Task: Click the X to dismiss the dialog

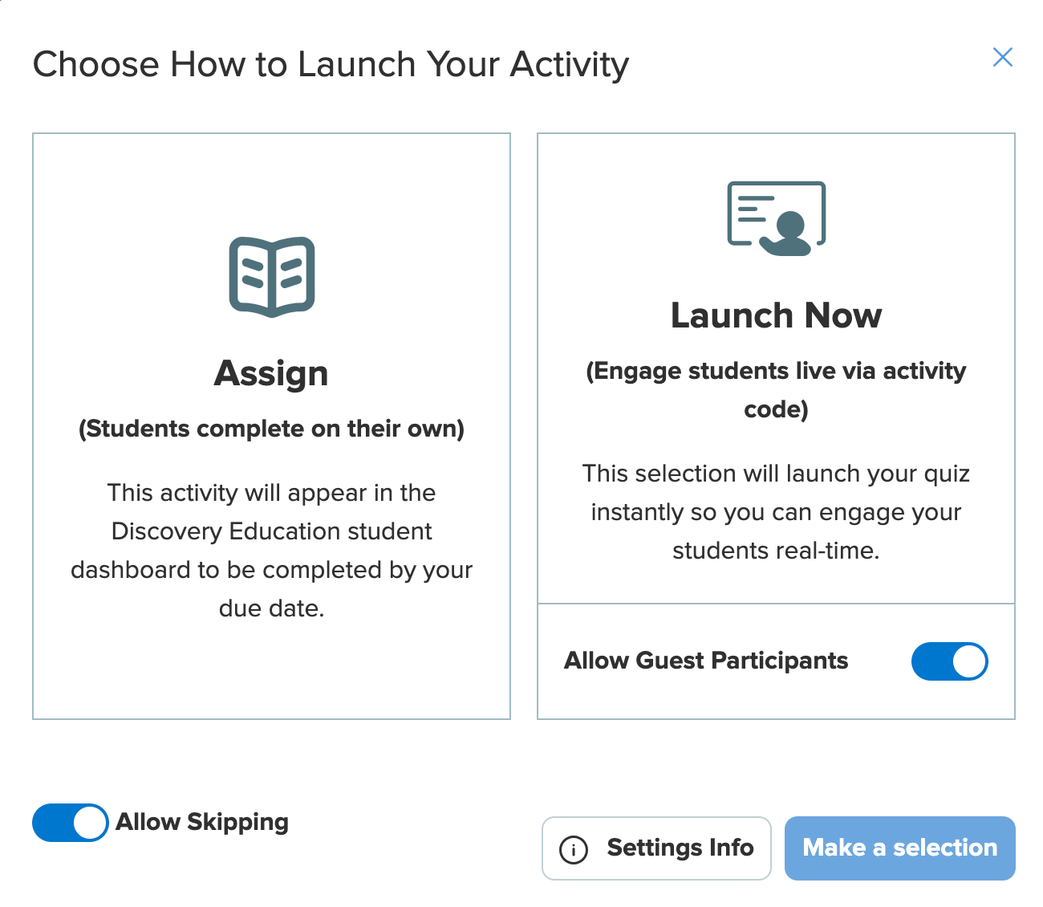Action: (1003, 57)
